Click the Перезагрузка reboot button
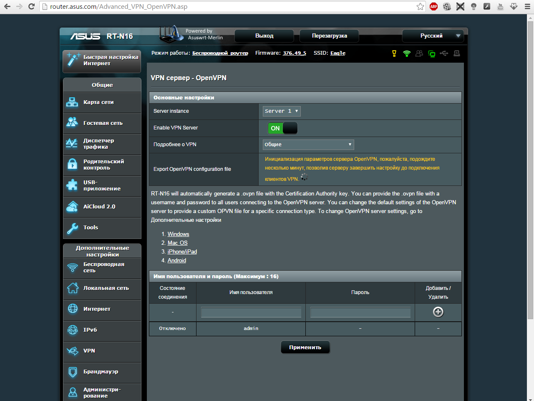 pos(329,36)
